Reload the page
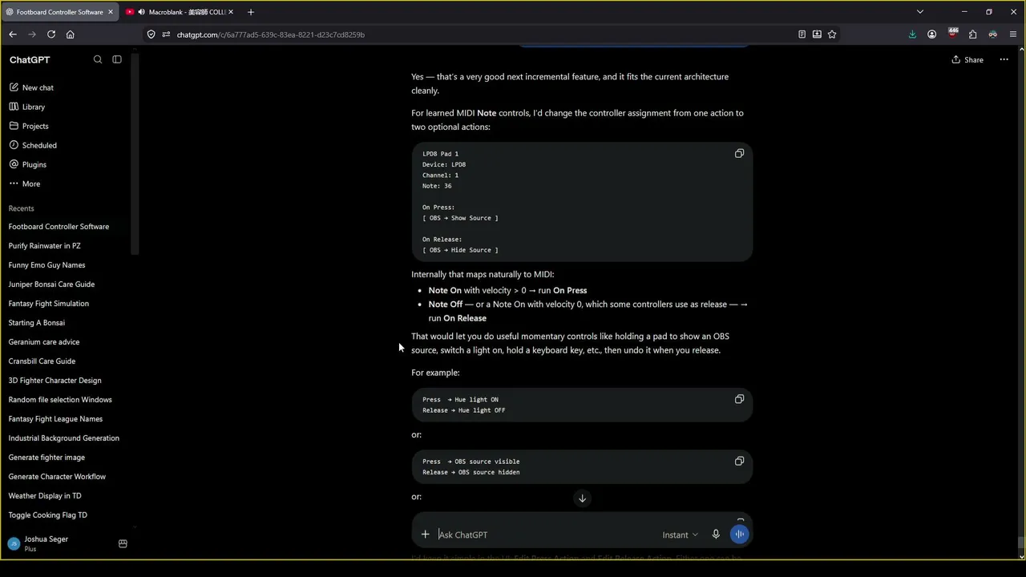Screen dimensions: 1026x577 [51, 34]
